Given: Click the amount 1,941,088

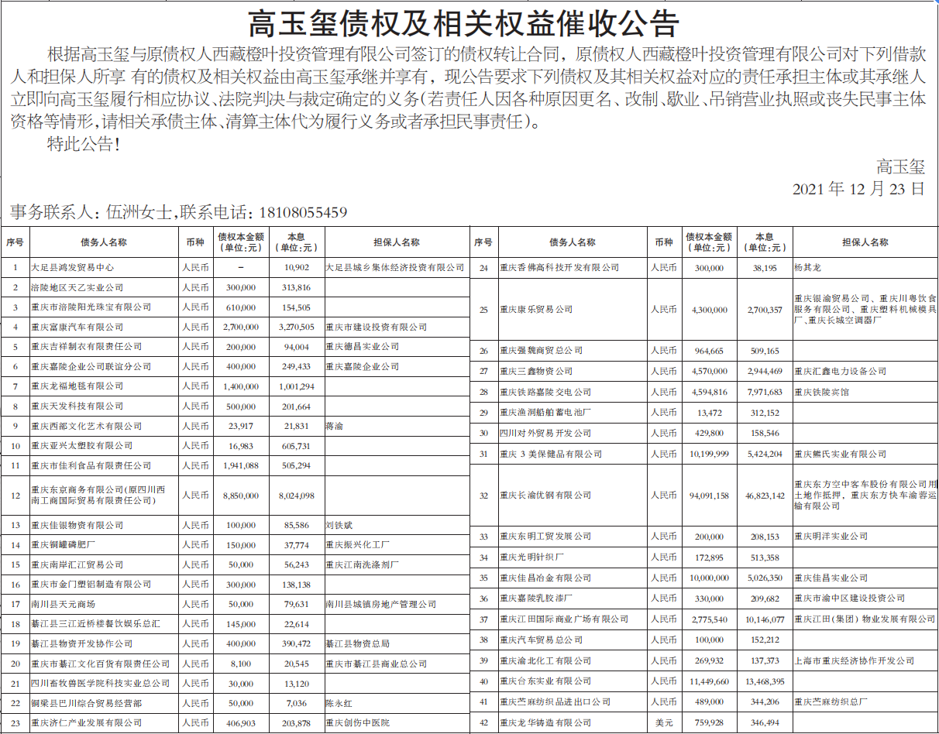Looking at the screenshot, I should click(x=241, y=466).
